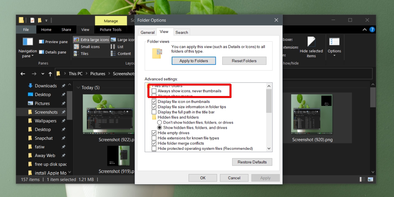Select Don't show hidden files radio button
The height and width of the screenshot is (197, 394).
[160, 122]
